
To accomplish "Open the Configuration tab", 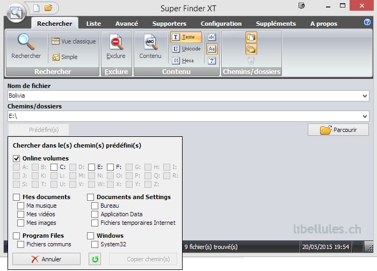I will tap(221, 24).
